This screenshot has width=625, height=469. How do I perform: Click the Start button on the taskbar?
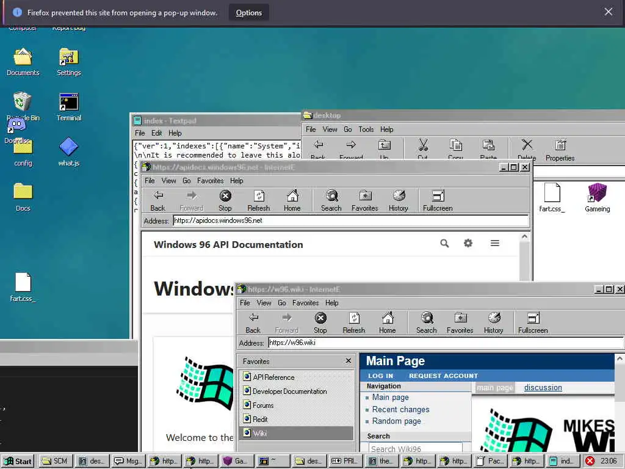18,461
